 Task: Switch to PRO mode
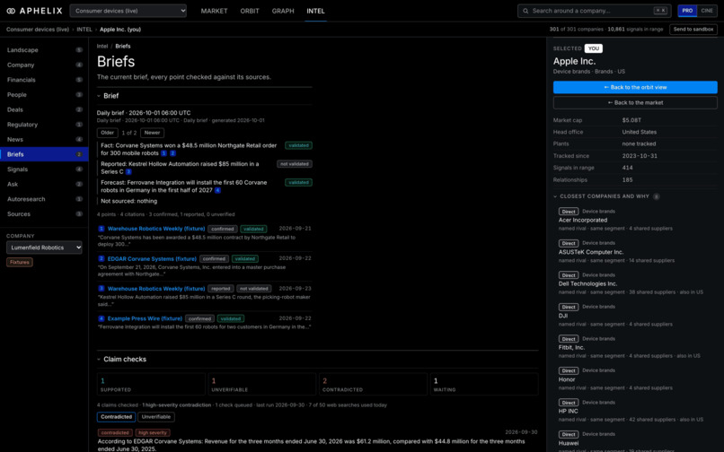coord(687,11)
